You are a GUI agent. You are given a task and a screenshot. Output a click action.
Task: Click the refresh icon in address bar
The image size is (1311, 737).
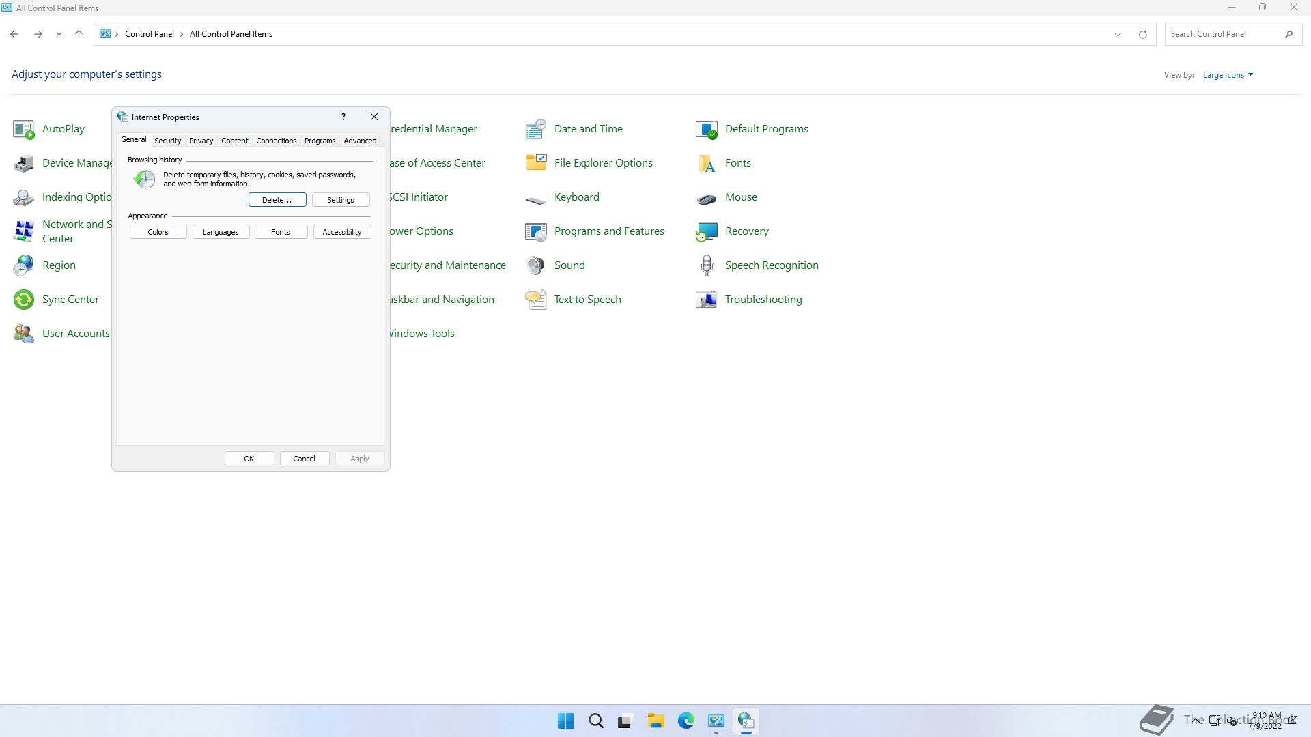pos(1142,34)
